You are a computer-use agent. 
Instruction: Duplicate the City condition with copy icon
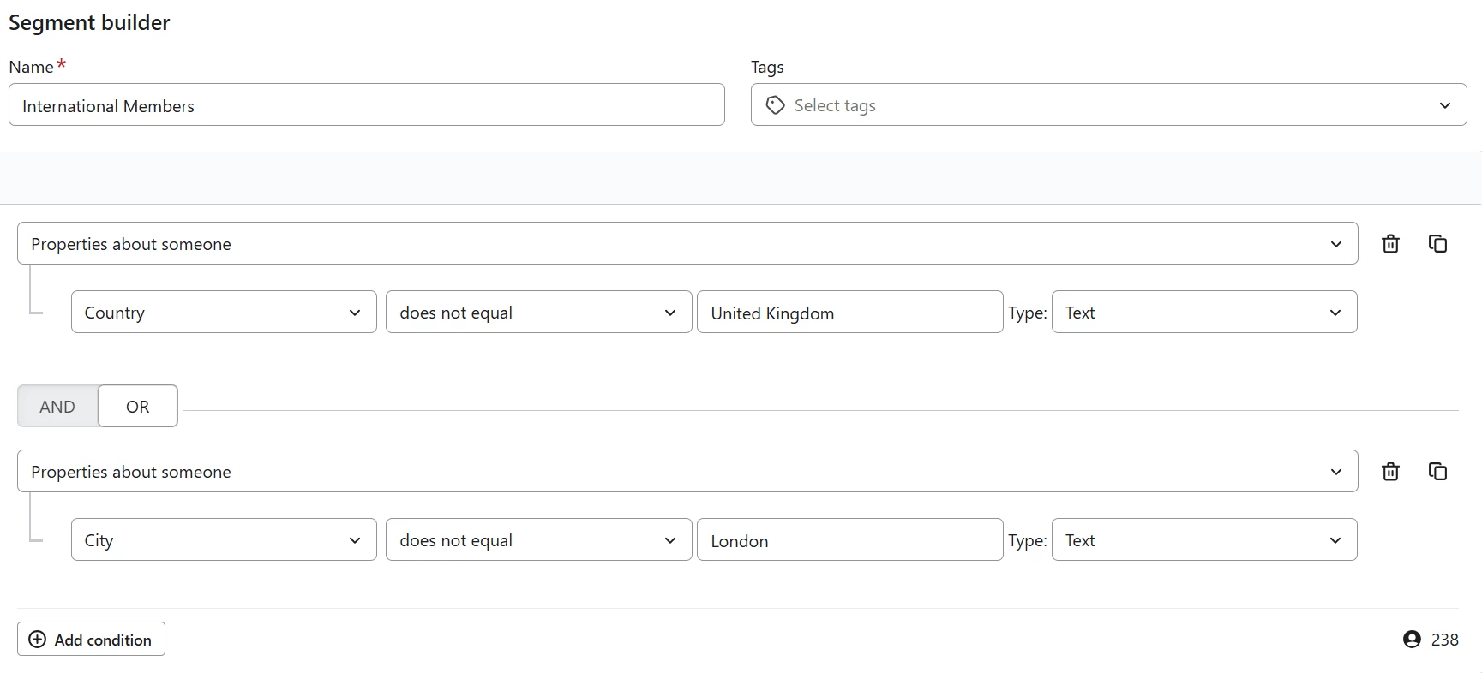[x=1437, y=472]
